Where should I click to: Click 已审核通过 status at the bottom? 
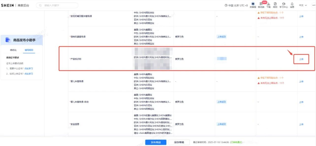[x=237, y=142]
